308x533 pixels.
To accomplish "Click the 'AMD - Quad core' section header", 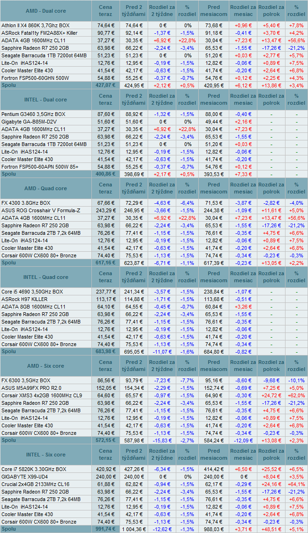I will pos(46,188).
